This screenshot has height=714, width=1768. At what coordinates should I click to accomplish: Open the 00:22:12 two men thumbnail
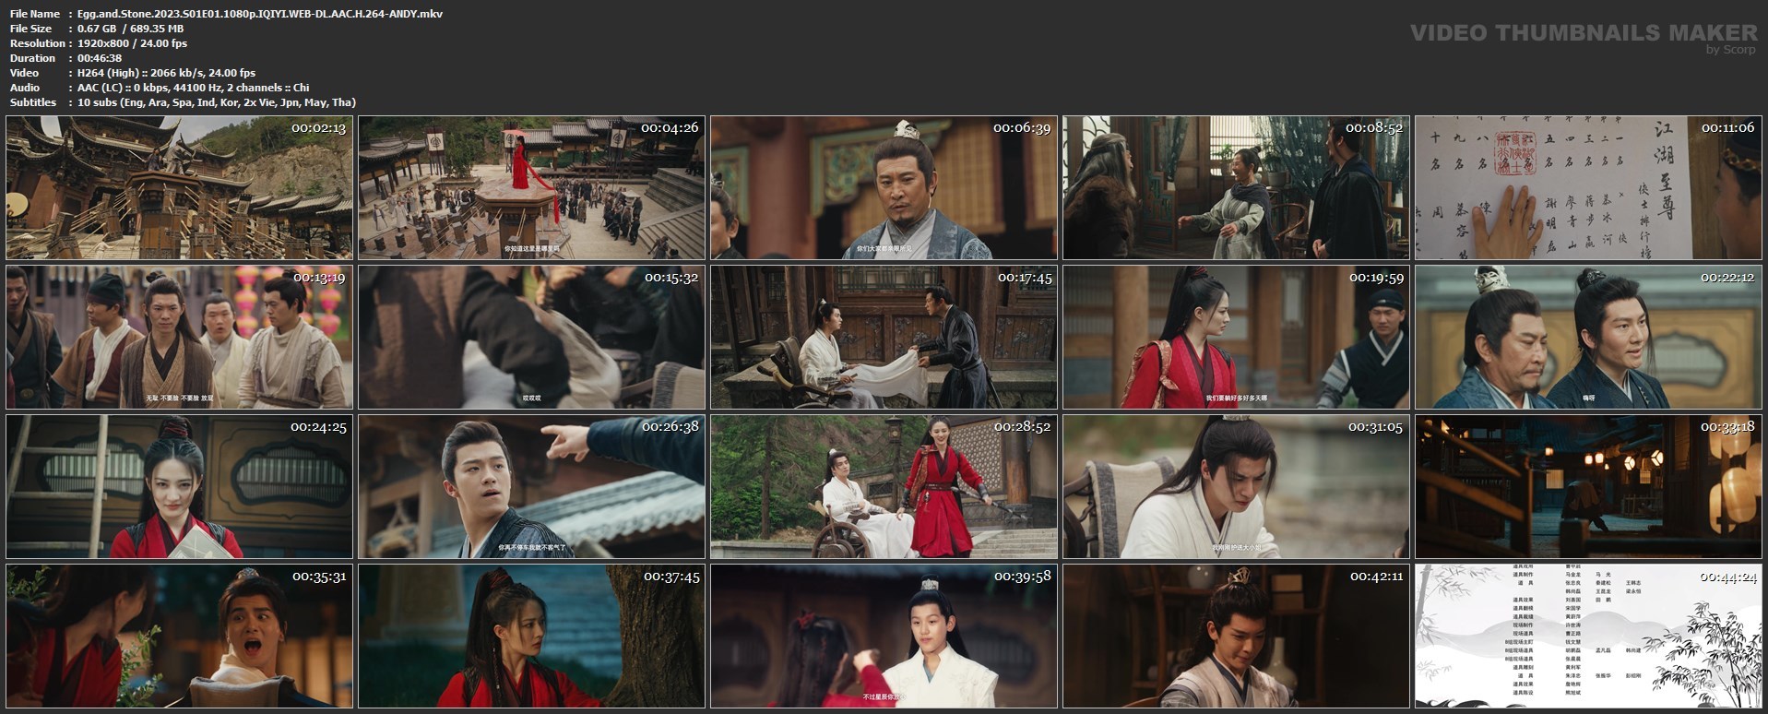1588,338
